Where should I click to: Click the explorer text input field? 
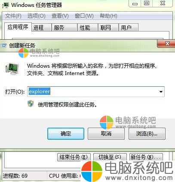coord(96,91)
